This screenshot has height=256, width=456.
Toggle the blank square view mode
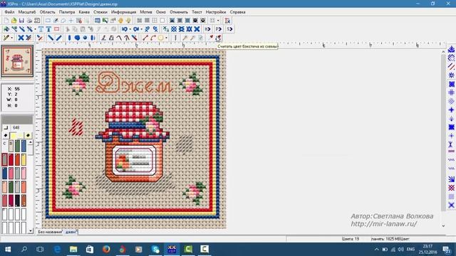(162, 21)
